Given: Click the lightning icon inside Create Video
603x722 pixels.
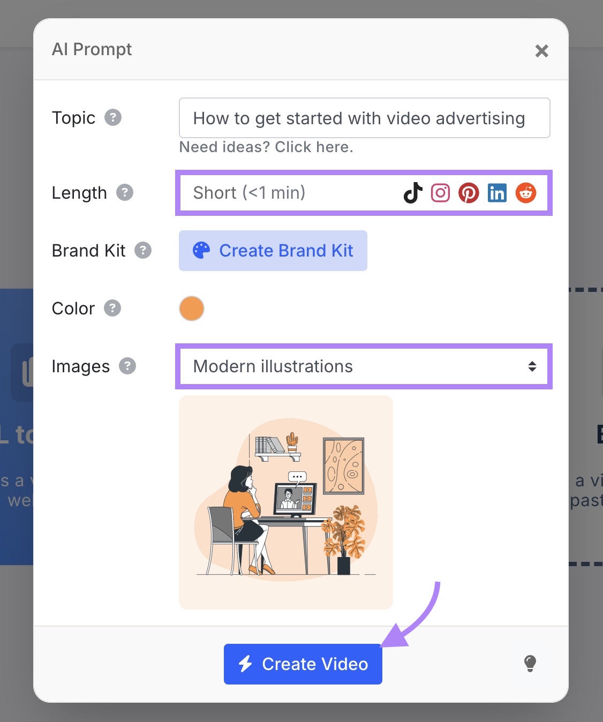Looking at the screenshot, I should click(x=245, y=664).
